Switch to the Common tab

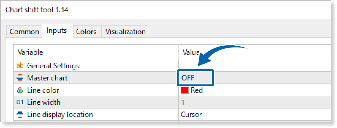(x=24, y=32)
